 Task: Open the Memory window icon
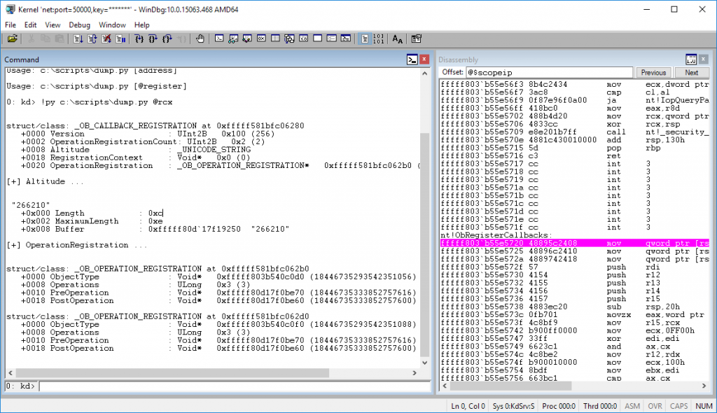click(x=274, y=40)
